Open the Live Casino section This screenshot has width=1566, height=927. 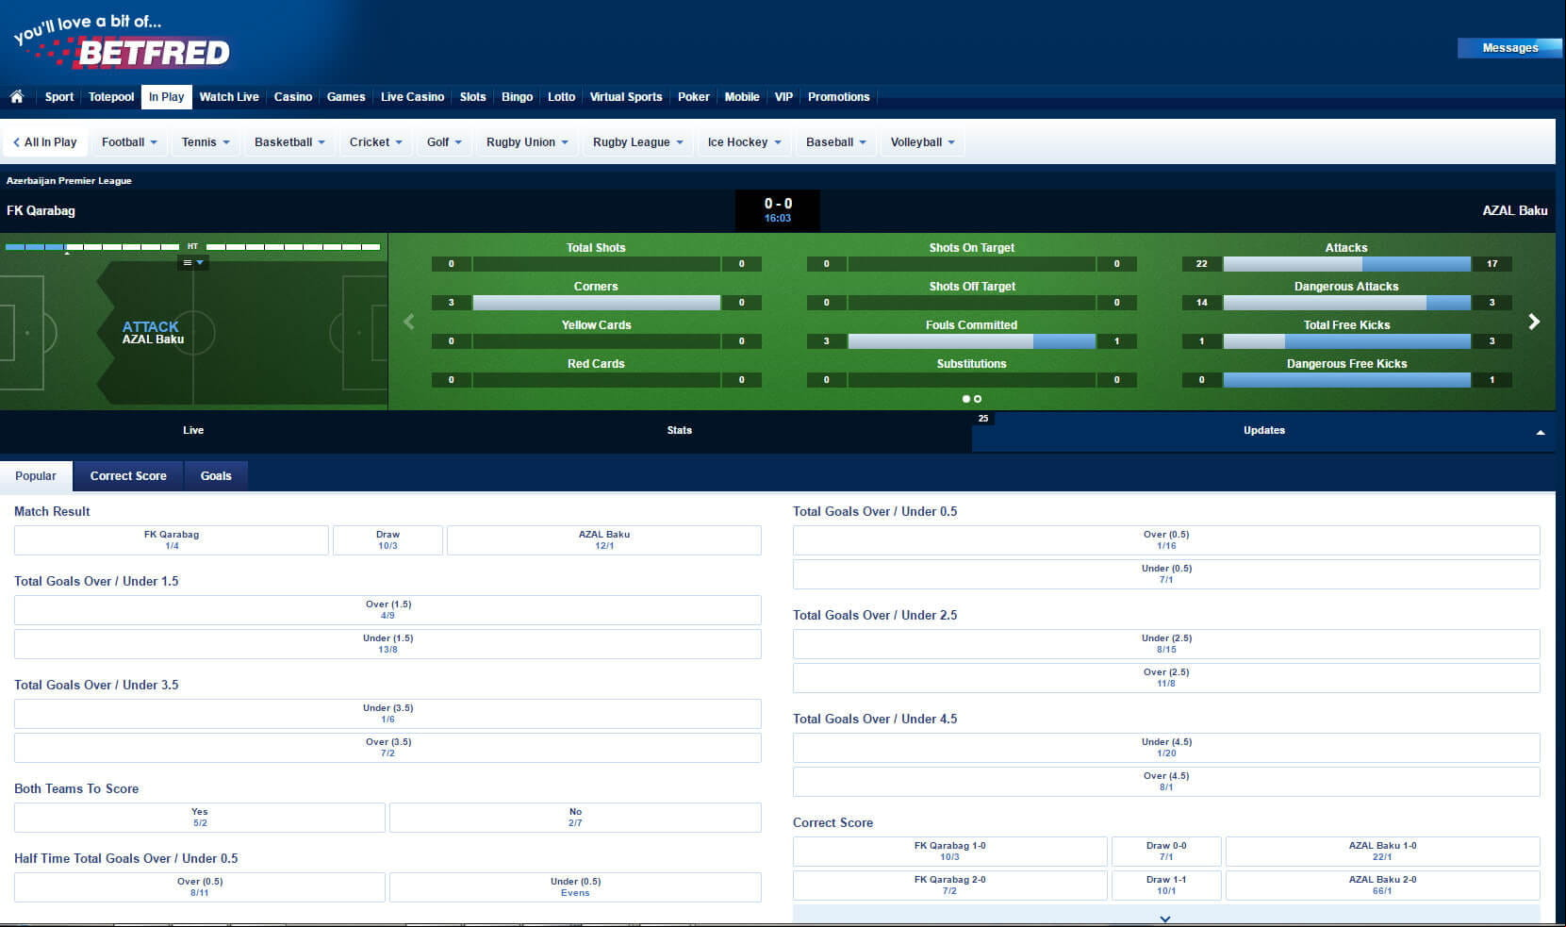[412, 97]
